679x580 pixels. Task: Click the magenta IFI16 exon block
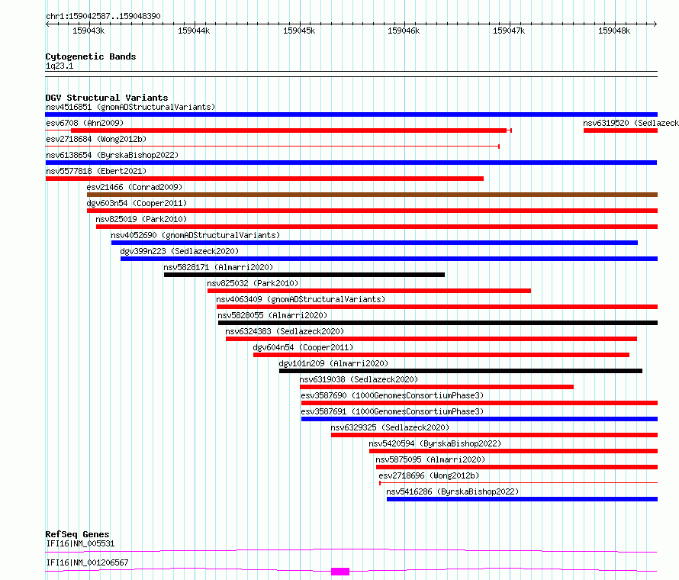coord(340,572)
